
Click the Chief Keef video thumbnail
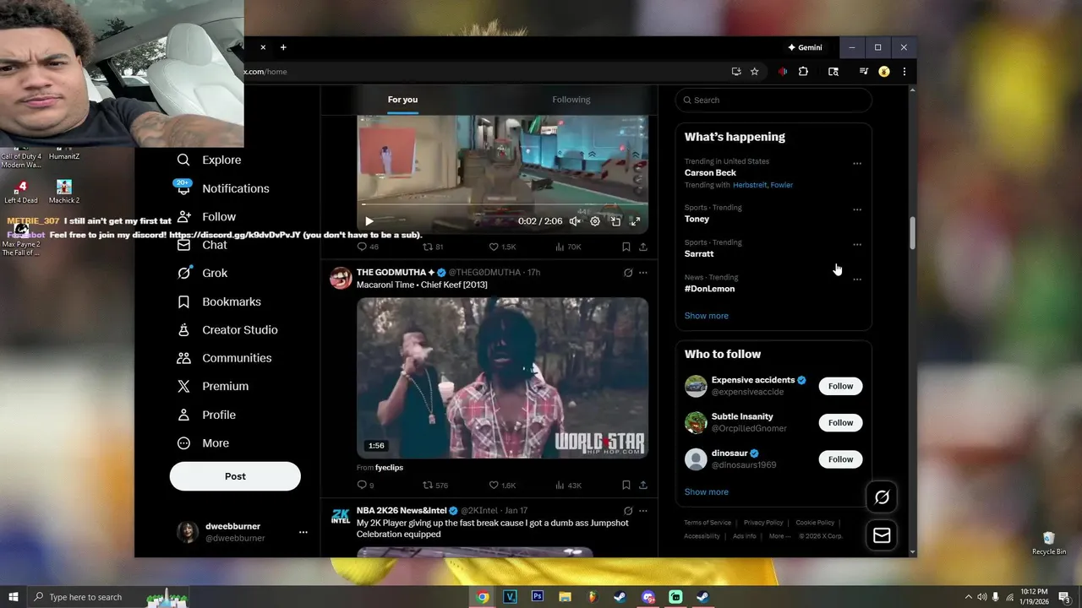502,377
